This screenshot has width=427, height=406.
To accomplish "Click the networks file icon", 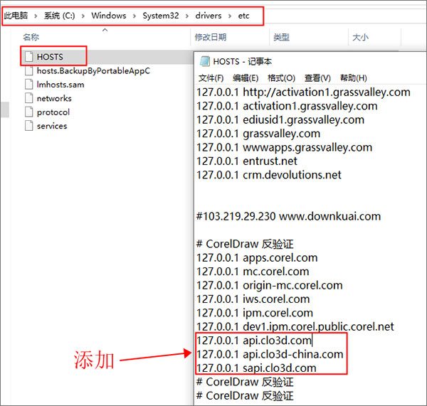I will 28,98.
